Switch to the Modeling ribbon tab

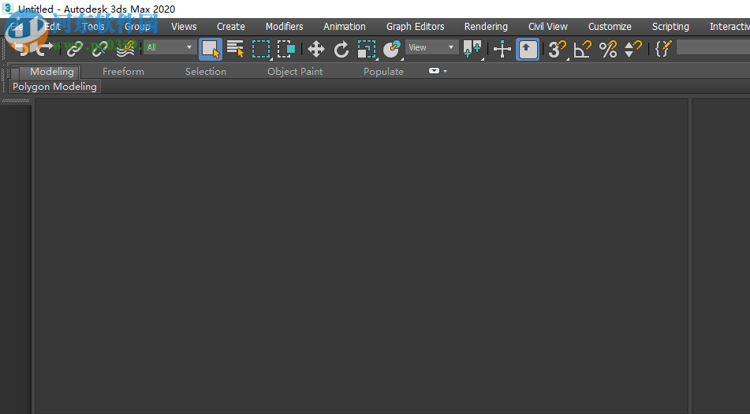click(52, 72)
